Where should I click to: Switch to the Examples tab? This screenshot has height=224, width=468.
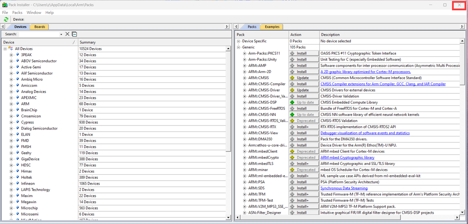[x=272, y=27]
